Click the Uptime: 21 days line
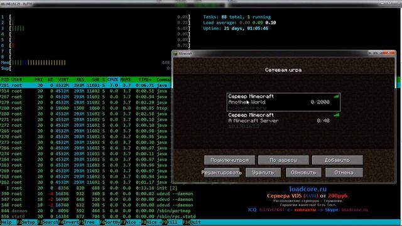 pos(236,28)
